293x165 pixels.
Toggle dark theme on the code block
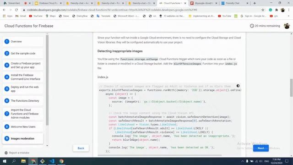pos(238,86)
